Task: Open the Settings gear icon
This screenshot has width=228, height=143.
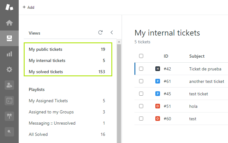Action: point(9,69)
